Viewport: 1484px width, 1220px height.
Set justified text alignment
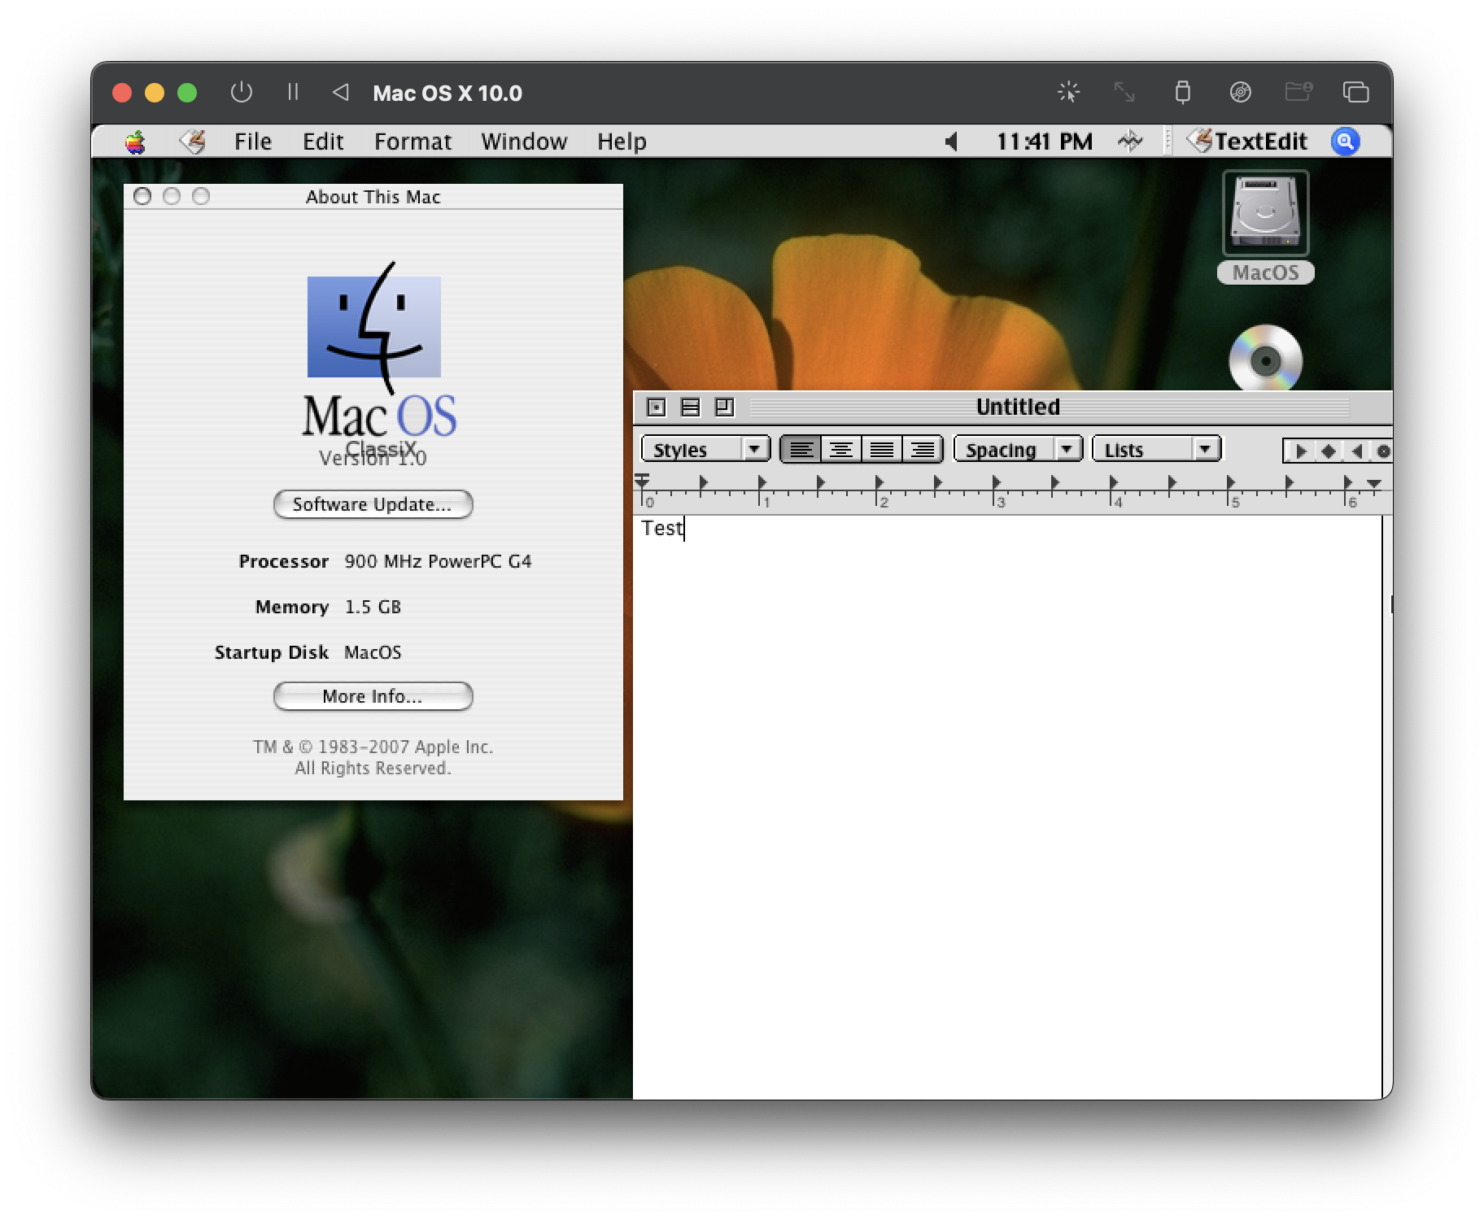[x=881, y=449]
